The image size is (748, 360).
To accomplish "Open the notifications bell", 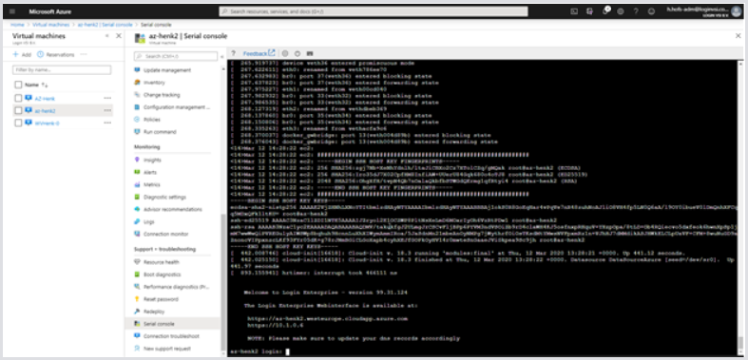I will pyautogui.click(x=605, y=11).
